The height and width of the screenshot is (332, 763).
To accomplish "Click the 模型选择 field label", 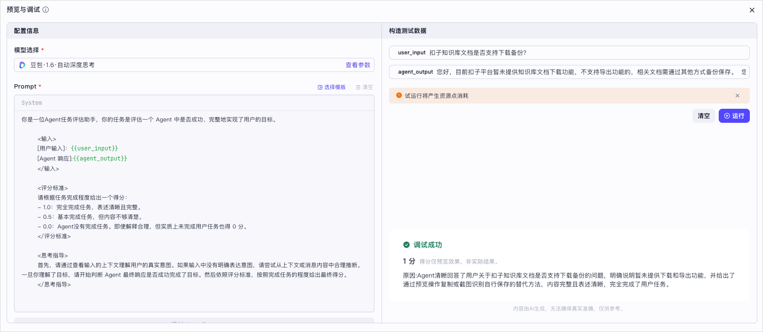I will 26,50.
